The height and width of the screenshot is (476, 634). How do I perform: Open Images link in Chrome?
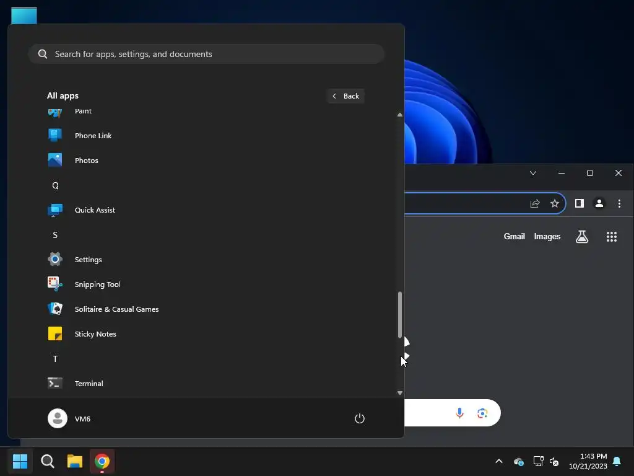547,236
